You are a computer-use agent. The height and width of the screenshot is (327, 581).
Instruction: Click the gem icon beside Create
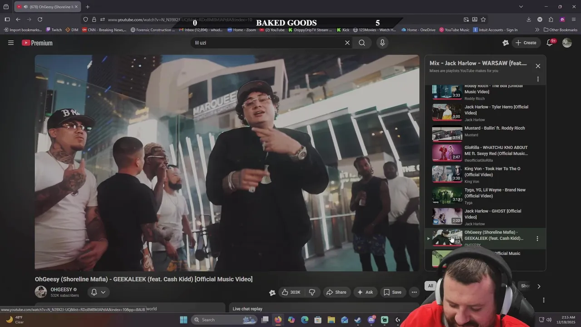pos(506,43)
